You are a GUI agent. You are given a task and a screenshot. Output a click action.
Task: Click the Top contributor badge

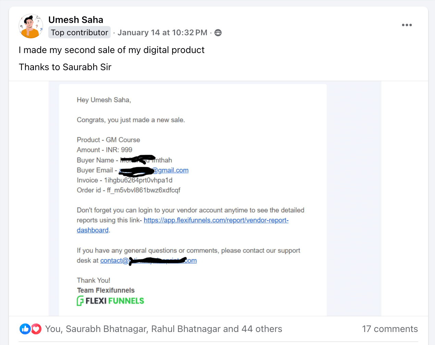(x=79, y=32)
